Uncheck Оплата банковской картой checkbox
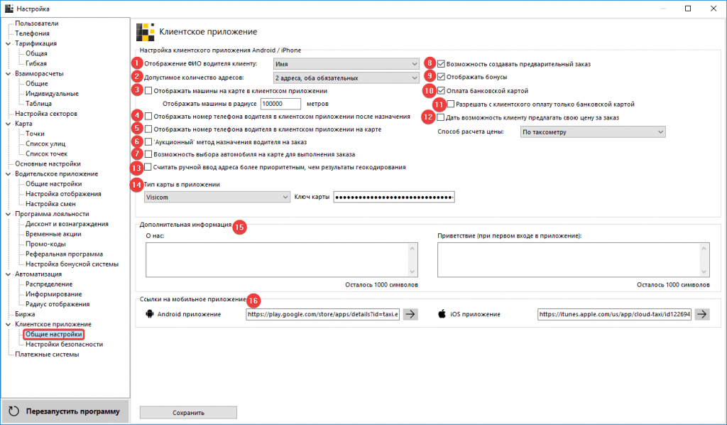Viewport: 727px width, 425px height. [441, 91]
